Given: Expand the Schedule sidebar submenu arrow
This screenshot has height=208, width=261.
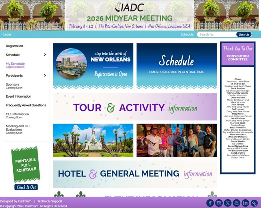Looking at the screenshot, I should pyautogui.click(x=45, y=55).
